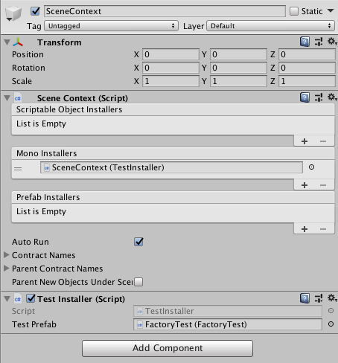Collapse the Transform component section
Image resolution: width=338 pixels, height=363 pixels.
pos(7,42)
